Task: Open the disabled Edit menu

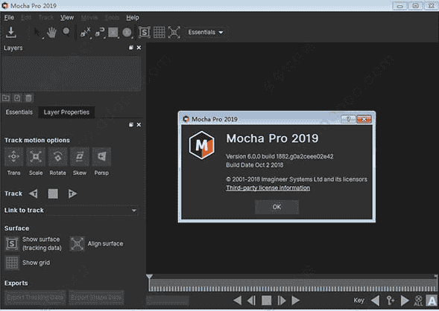Action: 26,18
